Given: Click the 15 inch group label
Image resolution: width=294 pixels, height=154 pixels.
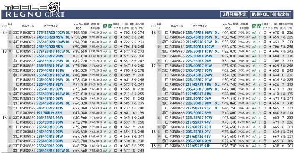Looking at the screenshot, I should 154,146.
